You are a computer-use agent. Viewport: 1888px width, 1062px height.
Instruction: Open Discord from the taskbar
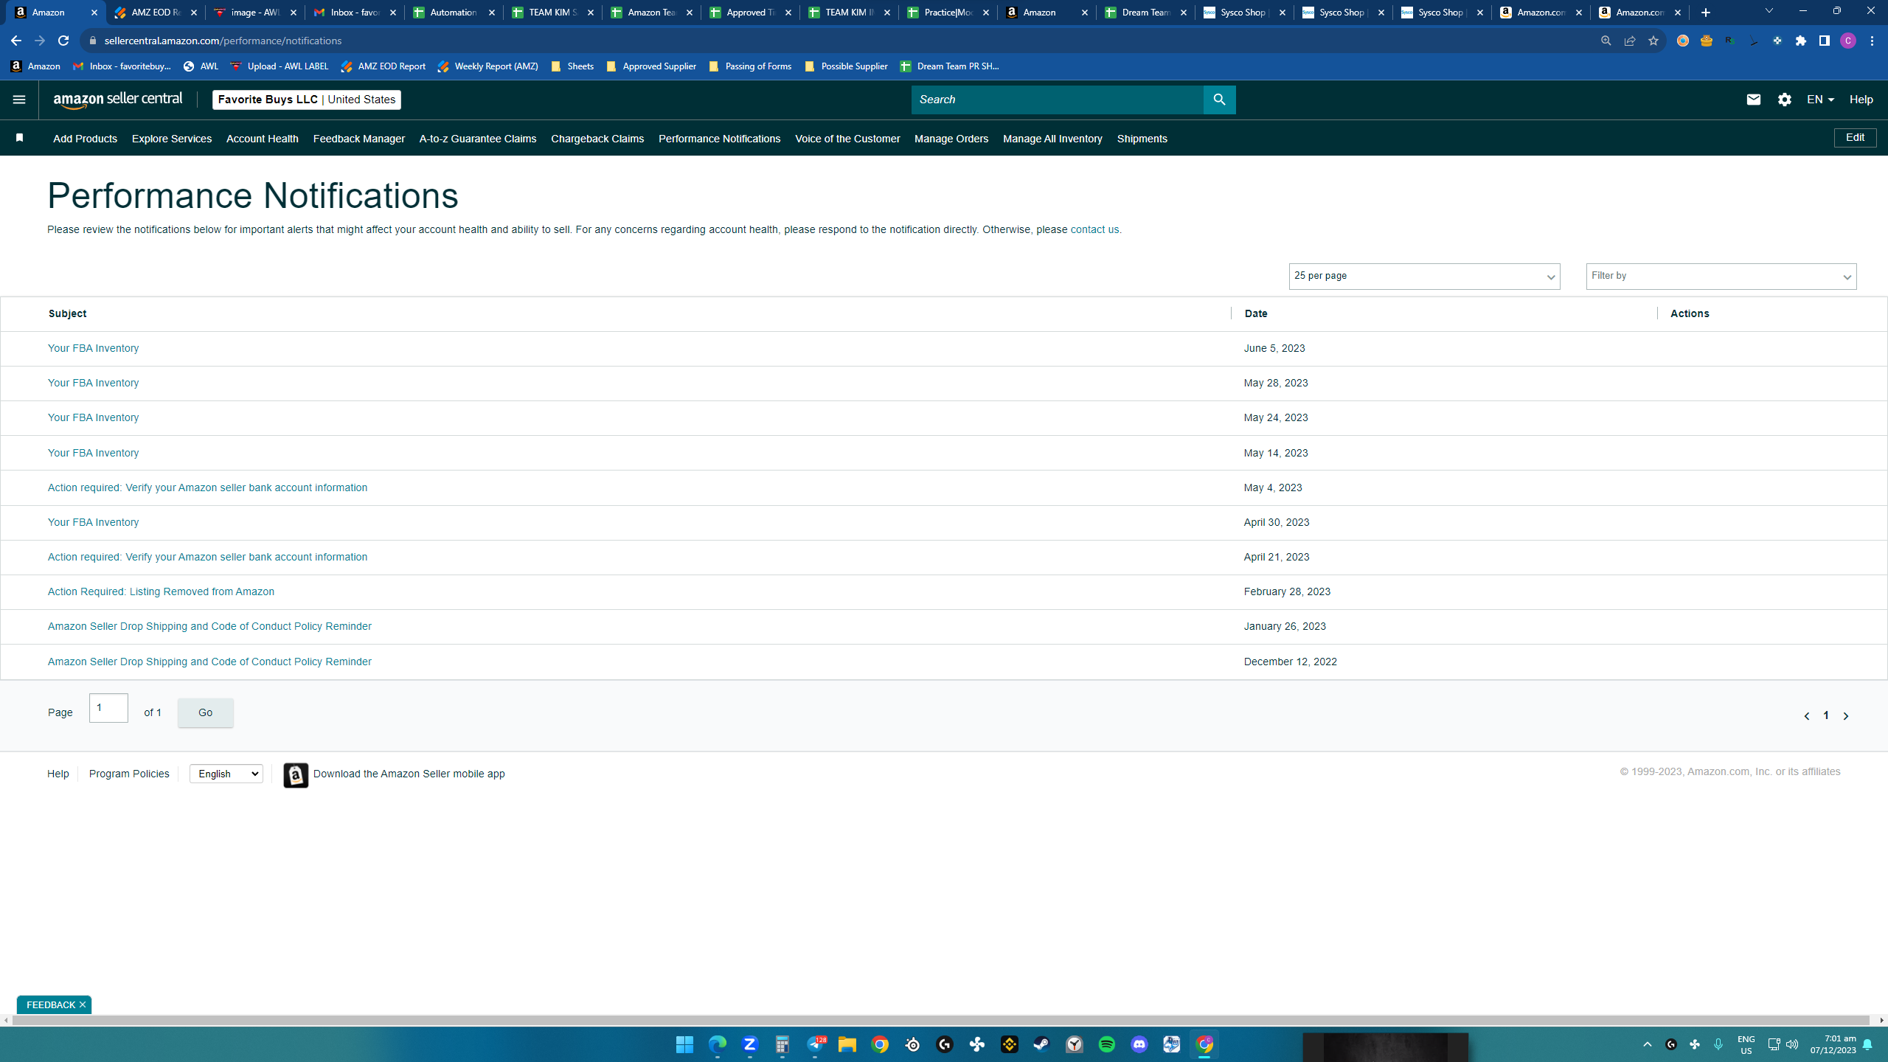tap(1139, 1044)
